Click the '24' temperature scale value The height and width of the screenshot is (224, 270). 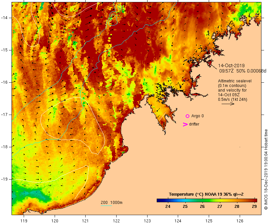click(x=168, y=206)
